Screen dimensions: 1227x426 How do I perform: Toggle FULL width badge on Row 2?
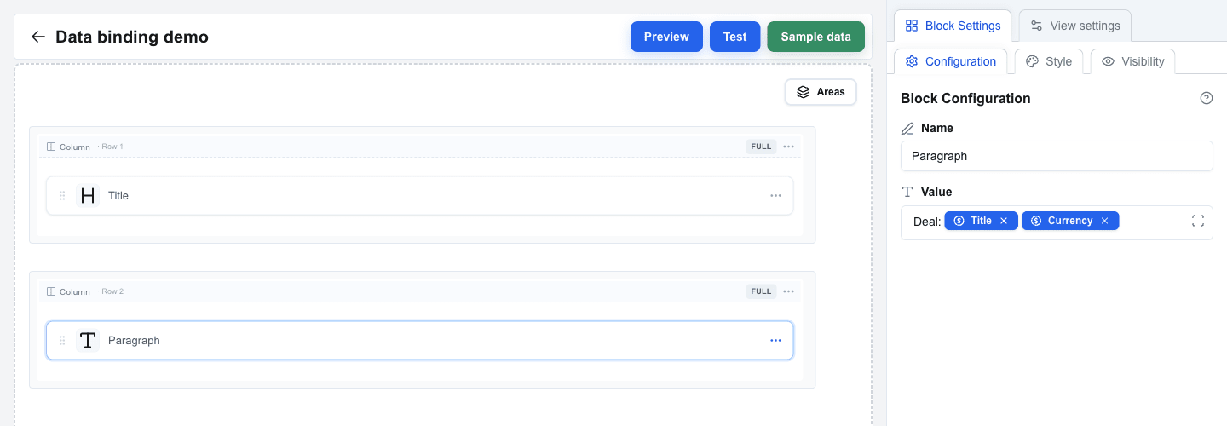tap(761, 291)
